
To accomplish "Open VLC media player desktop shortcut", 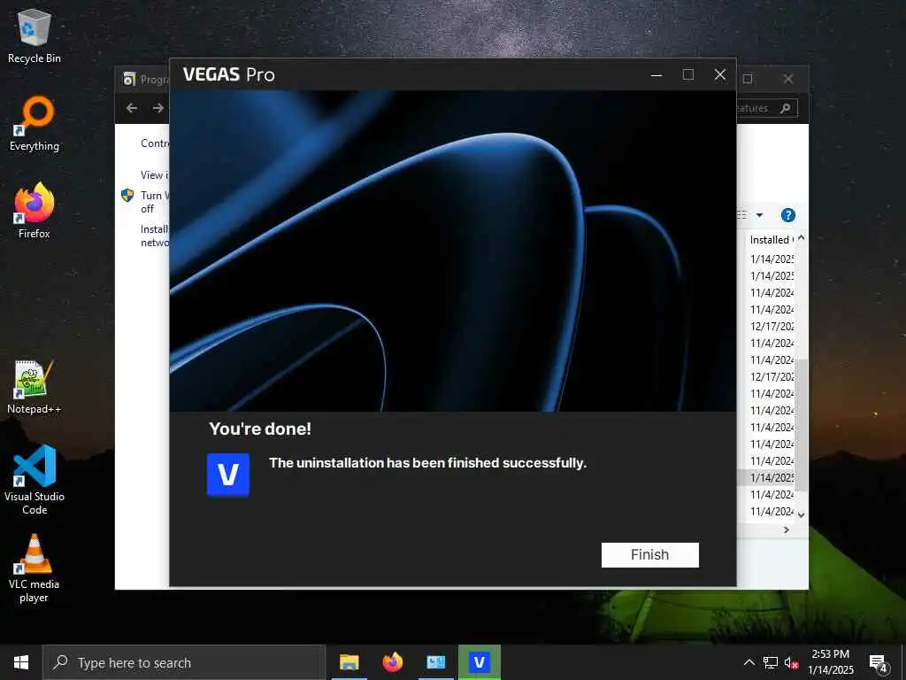I will tap(35, 568).
